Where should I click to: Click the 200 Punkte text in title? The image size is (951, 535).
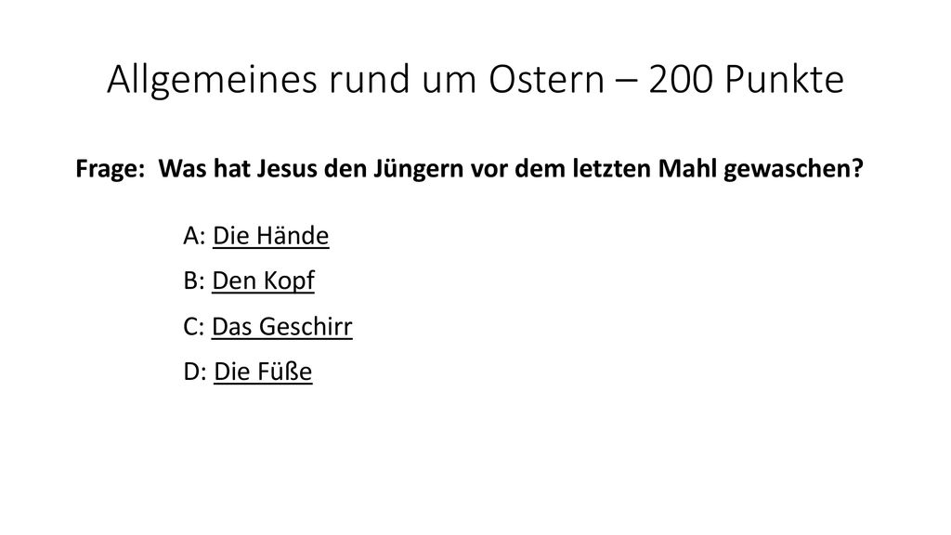[x=746, y=80]
